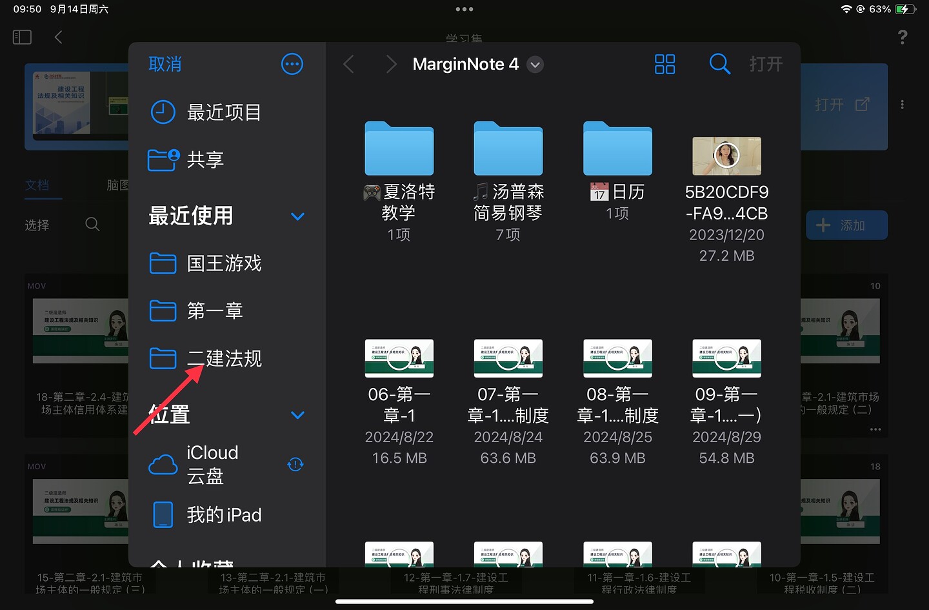This screenshot has height=610, width=929.
Task: Click the 27.2 MB size label
Action: (x=726, y=256)
